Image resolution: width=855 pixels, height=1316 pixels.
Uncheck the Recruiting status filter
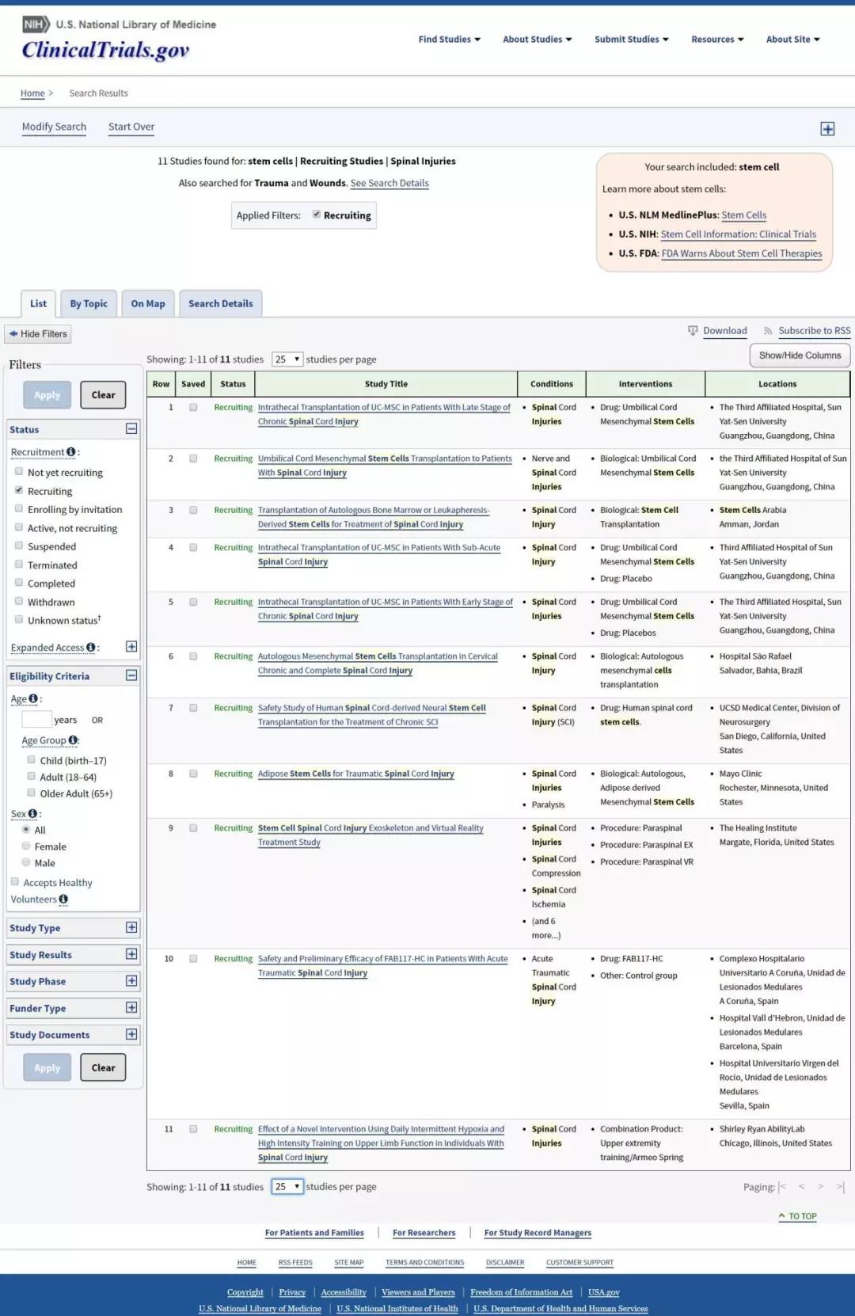19,490
